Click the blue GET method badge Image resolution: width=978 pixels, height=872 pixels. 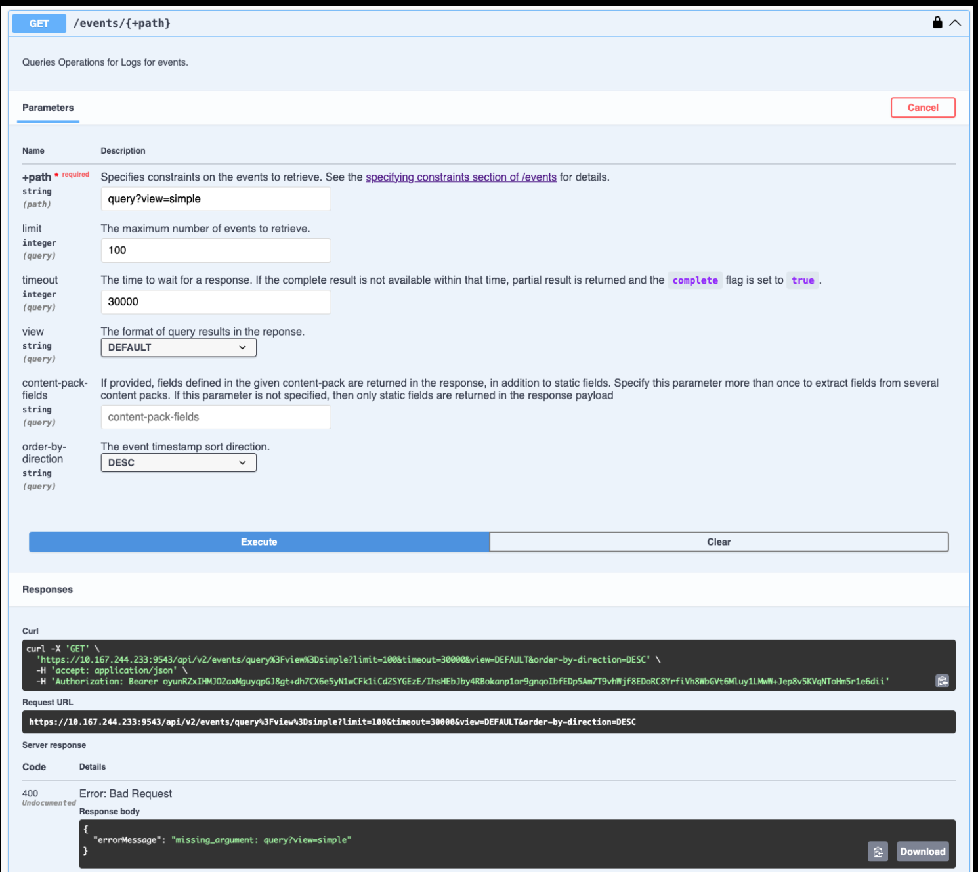[x=39, y=24]
